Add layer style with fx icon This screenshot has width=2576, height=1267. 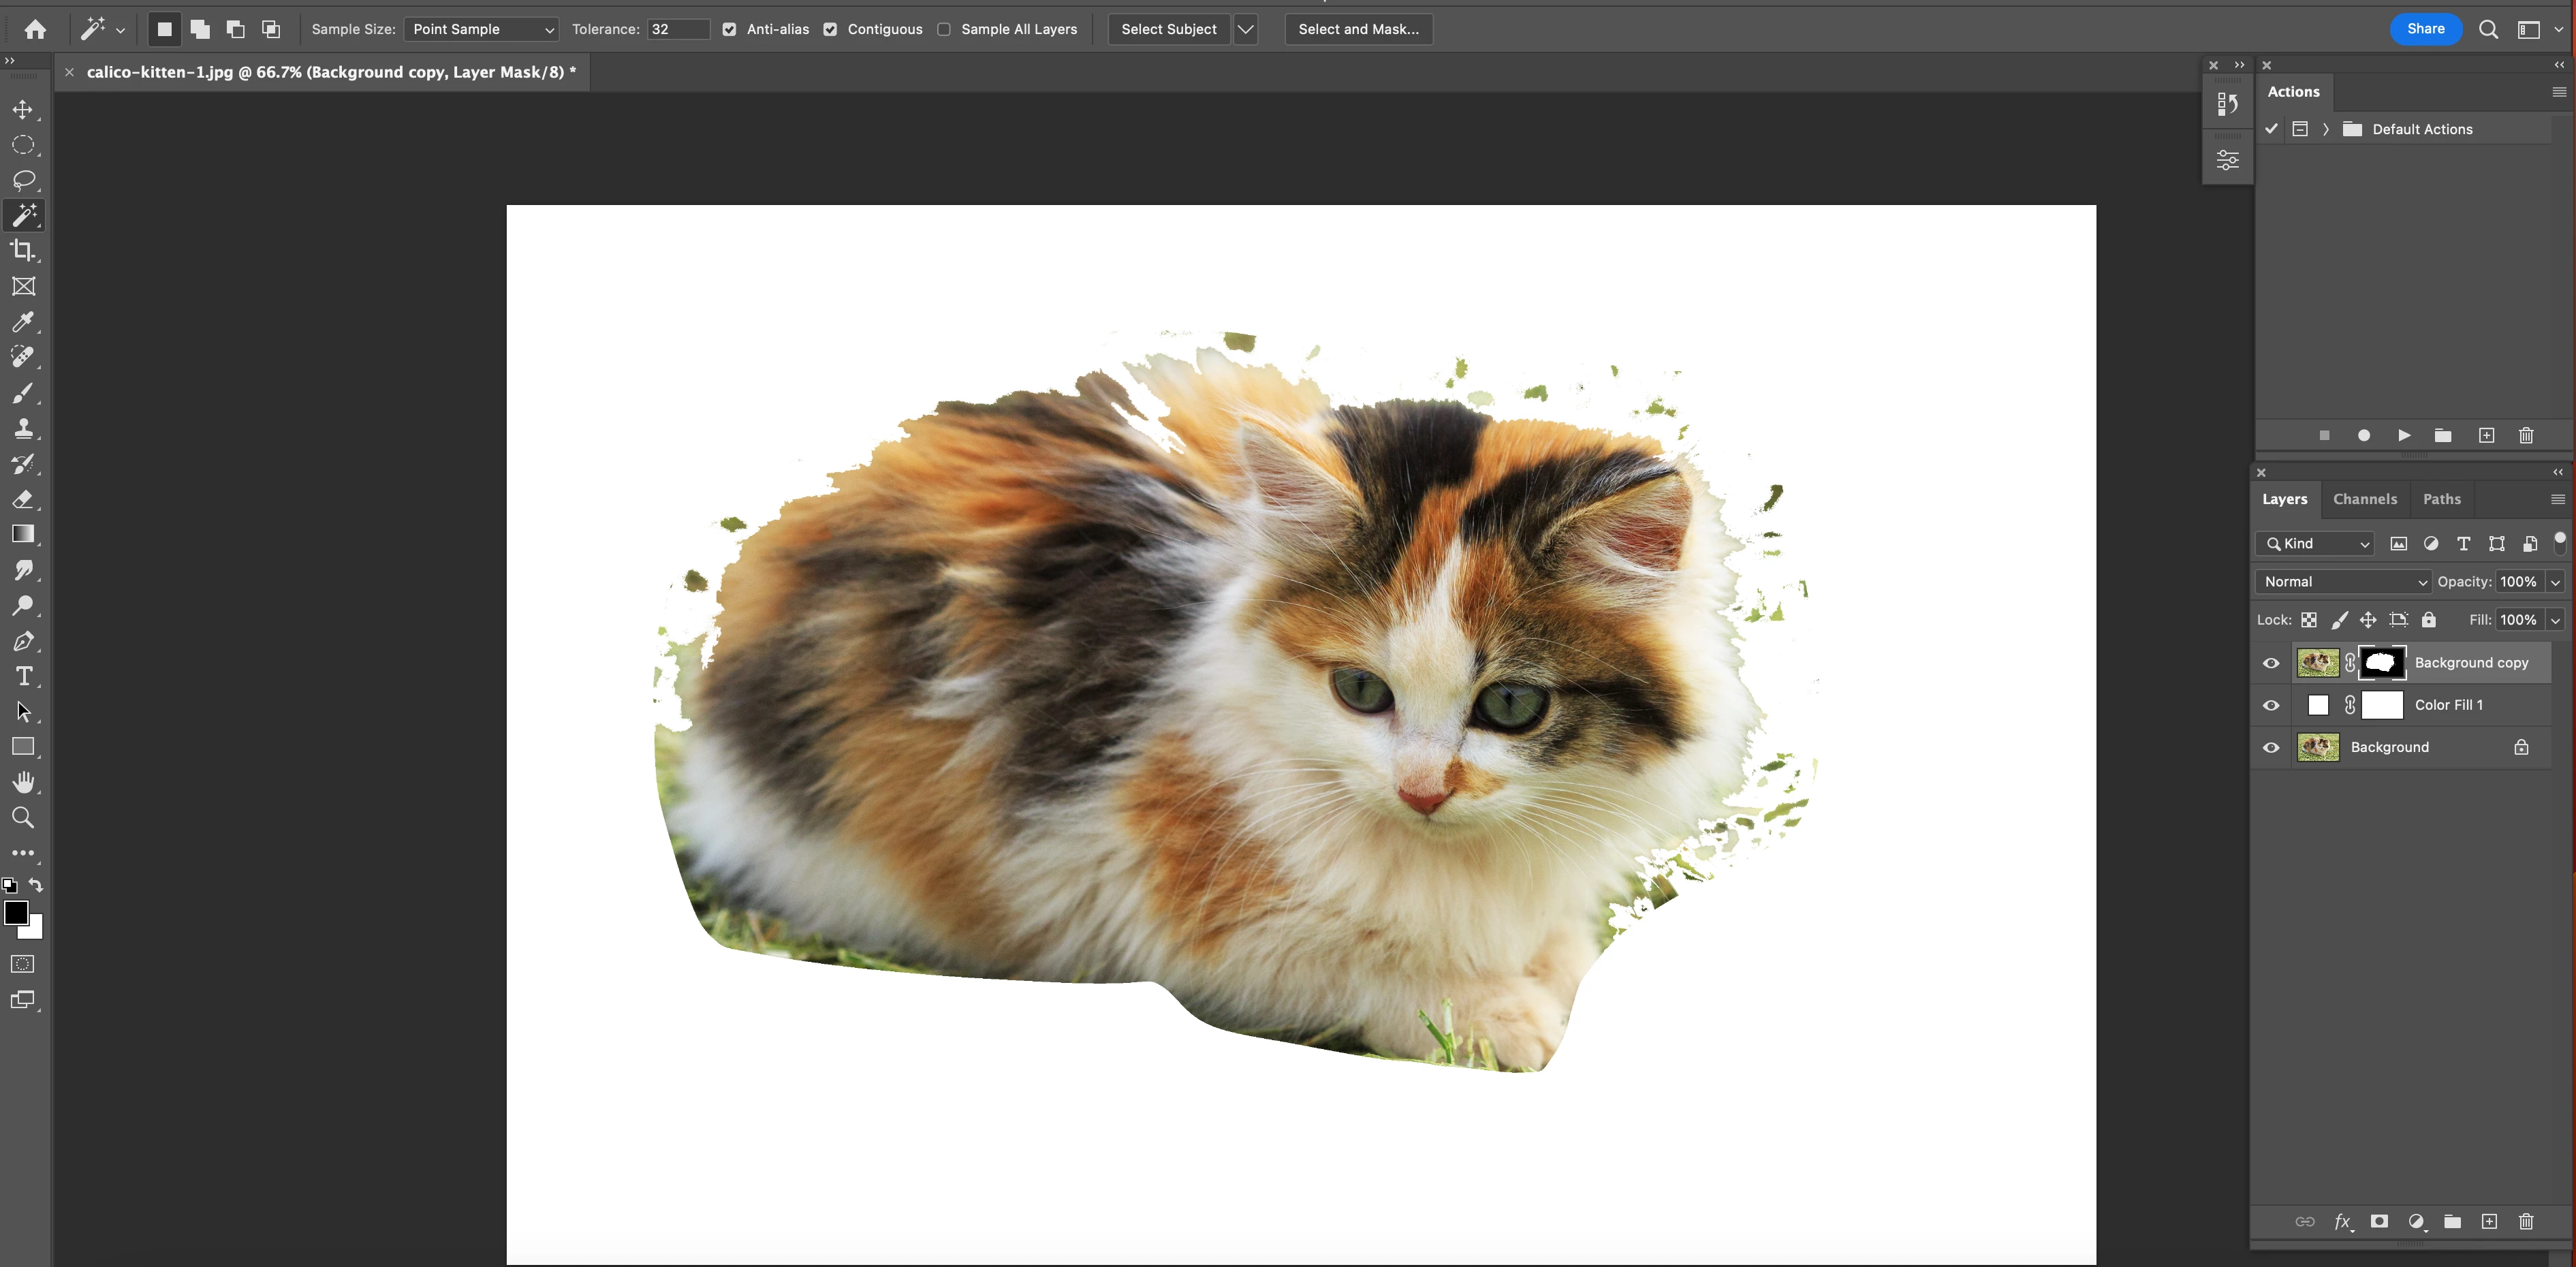[2342, 1221]
